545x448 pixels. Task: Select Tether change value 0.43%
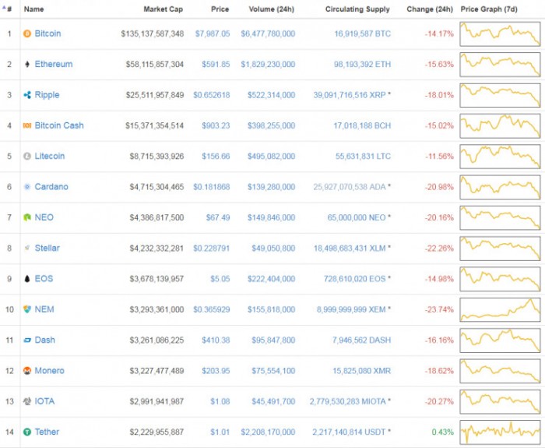443,432
